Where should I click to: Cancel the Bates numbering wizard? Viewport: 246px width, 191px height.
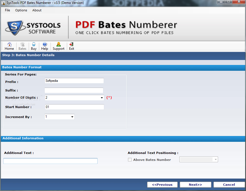[229, 185]
